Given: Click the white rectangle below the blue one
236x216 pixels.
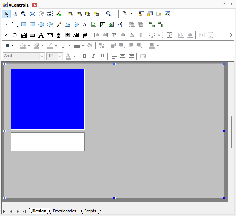Looking at the screenshot, I should (x=48, y=142).
